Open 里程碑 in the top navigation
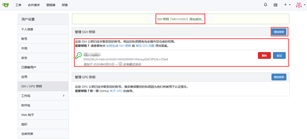Viewport: 307px width, 139px height. click(51, 5)
